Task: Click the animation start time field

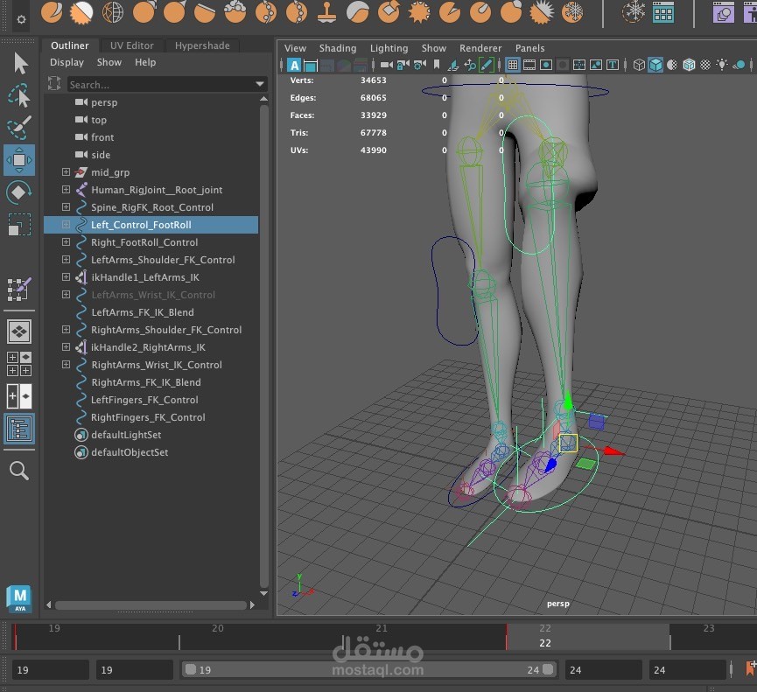Action: point(50,670)
